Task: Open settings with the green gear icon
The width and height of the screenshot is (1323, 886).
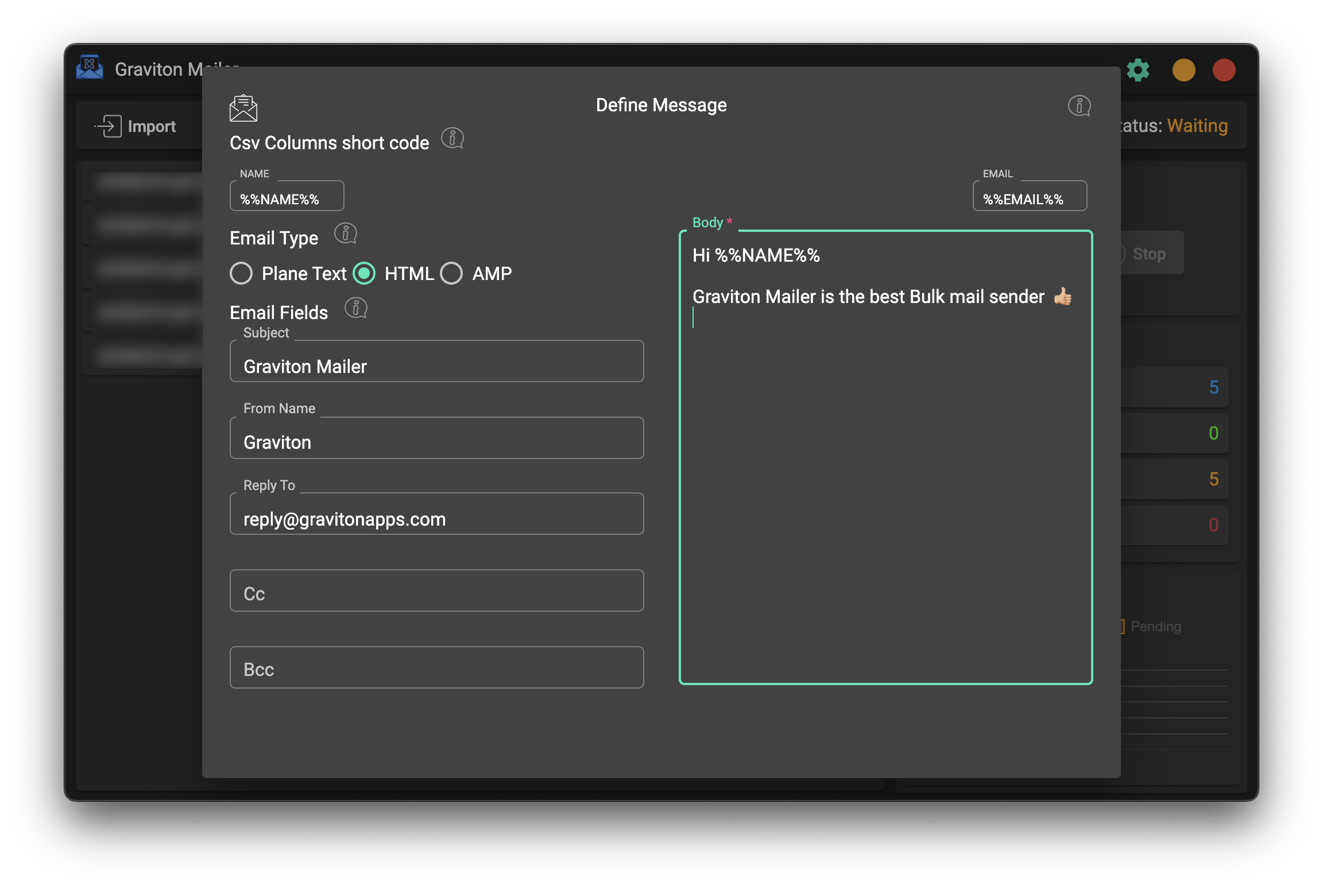Action: [x=1138, y=69]
